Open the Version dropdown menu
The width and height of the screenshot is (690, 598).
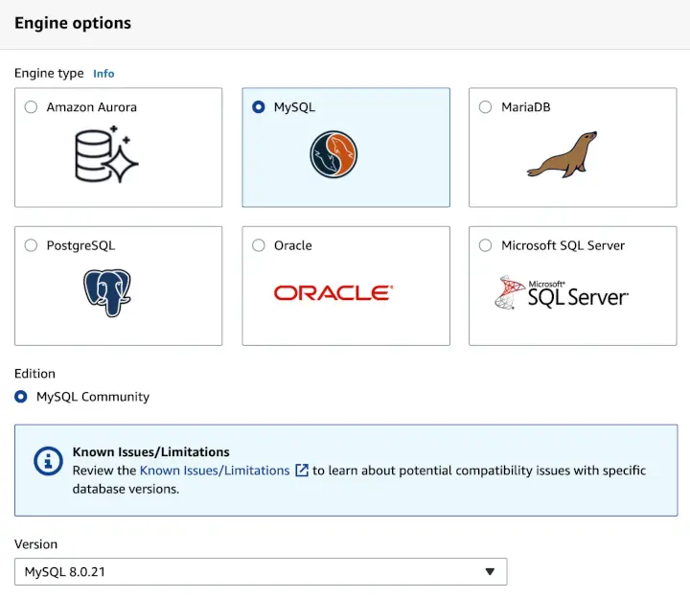260,572
